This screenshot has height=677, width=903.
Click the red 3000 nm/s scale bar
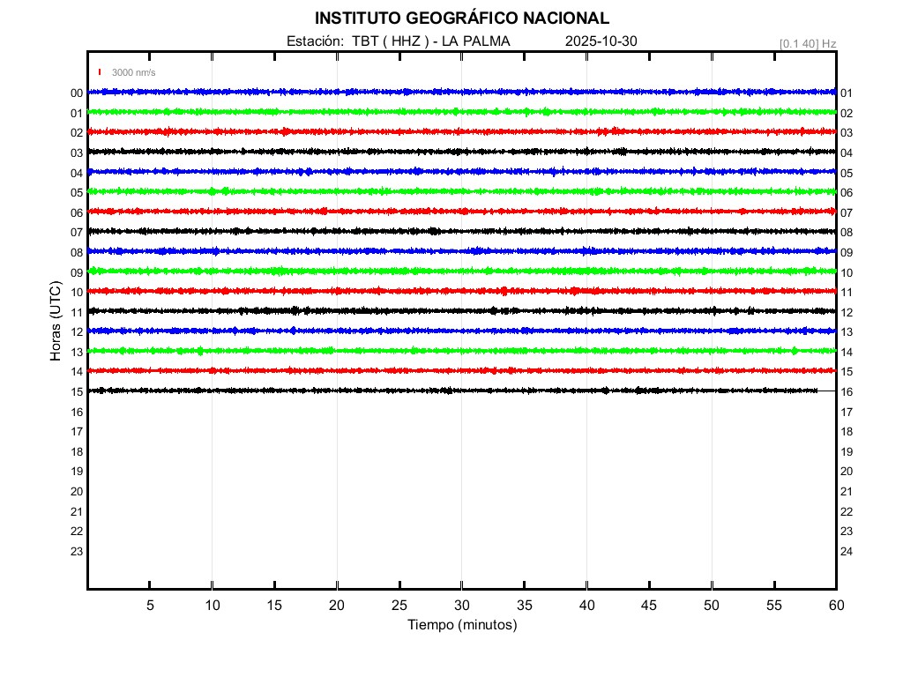(101, 72)
